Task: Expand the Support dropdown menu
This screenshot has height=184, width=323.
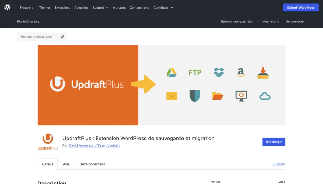Action: [101, 8]
